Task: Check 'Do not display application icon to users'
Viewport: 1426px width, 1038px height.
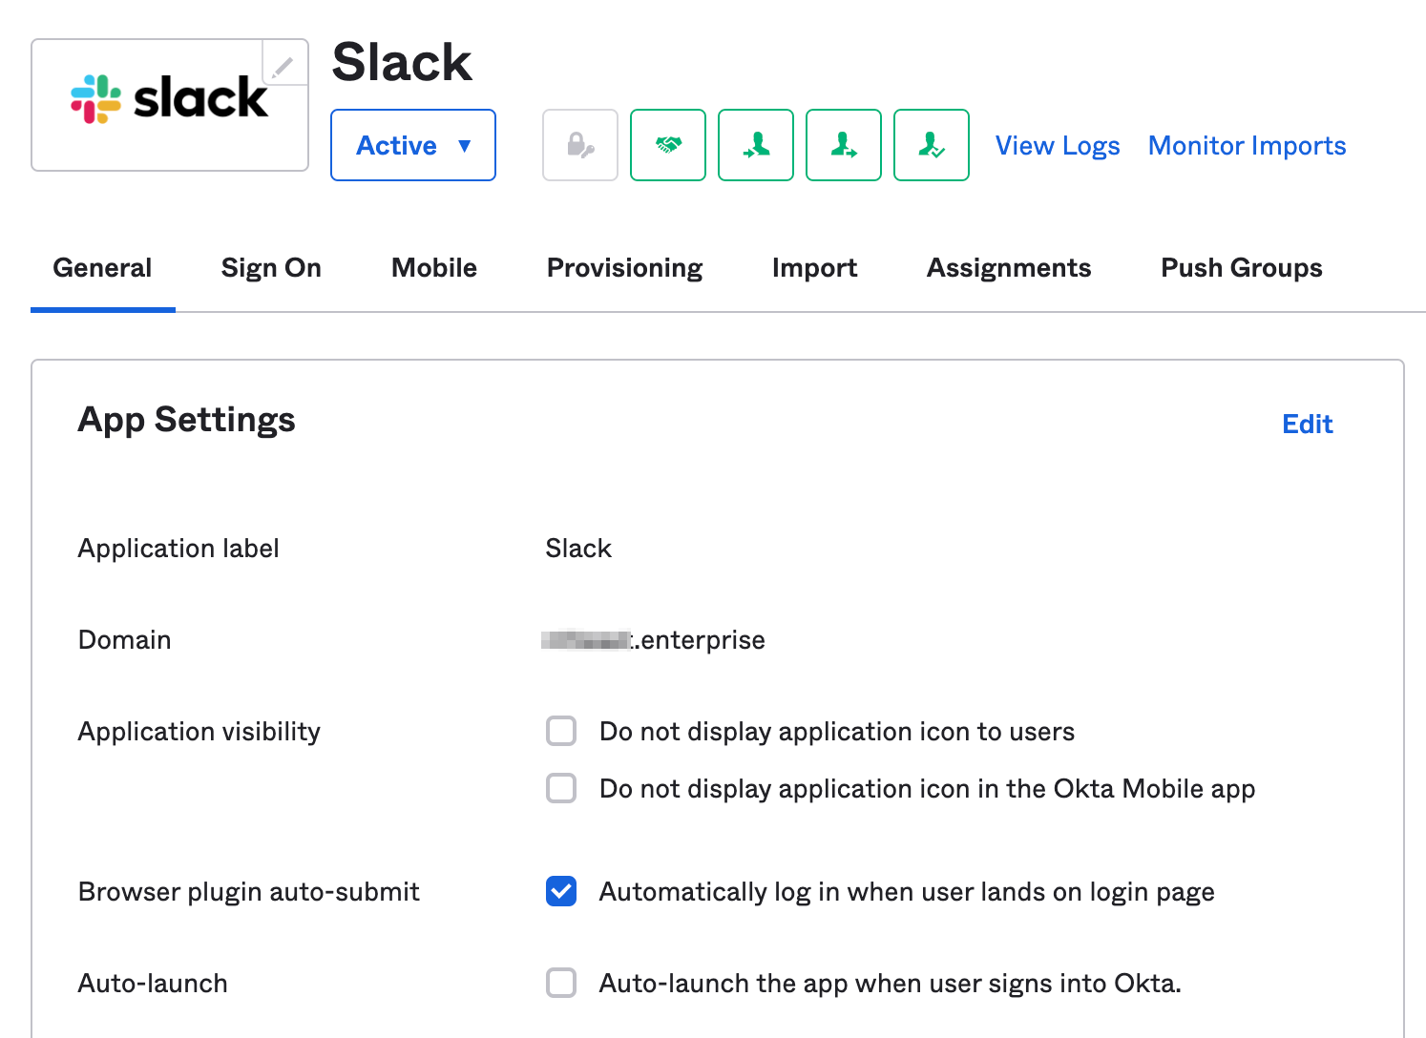Action: click(561, 731)
